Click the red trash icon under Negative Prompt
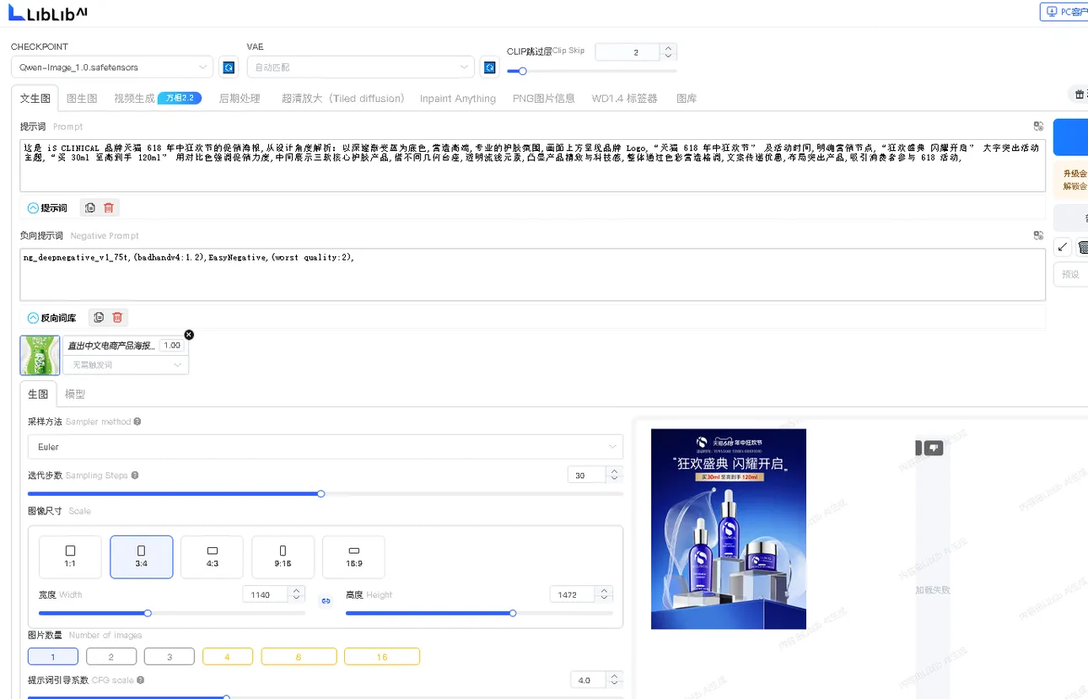 [117, 317]
